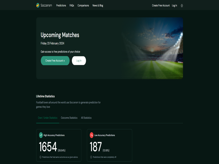The height and width of the screenshot is (164, 219).
Task: Open the Predictions menu item
Action: [61, 5]
